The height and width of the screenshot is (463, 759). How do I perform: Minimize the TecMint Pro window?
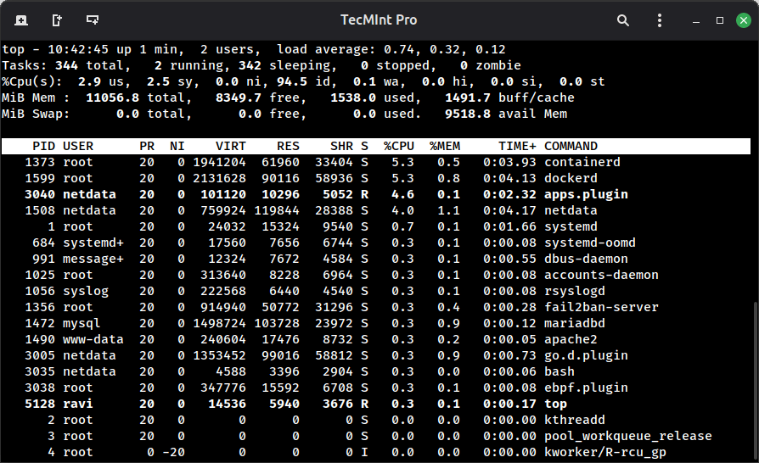pyautogui.click(x=697, y=20)
